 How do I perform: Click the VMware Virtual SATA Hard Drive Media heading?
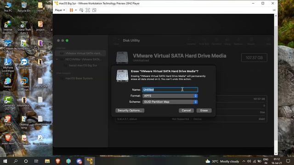pos(180,56)
